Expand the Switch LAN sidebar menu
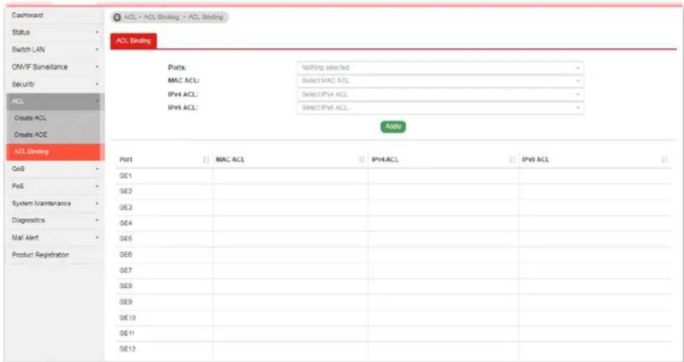 pyautogui.click(x=54, y=49)
